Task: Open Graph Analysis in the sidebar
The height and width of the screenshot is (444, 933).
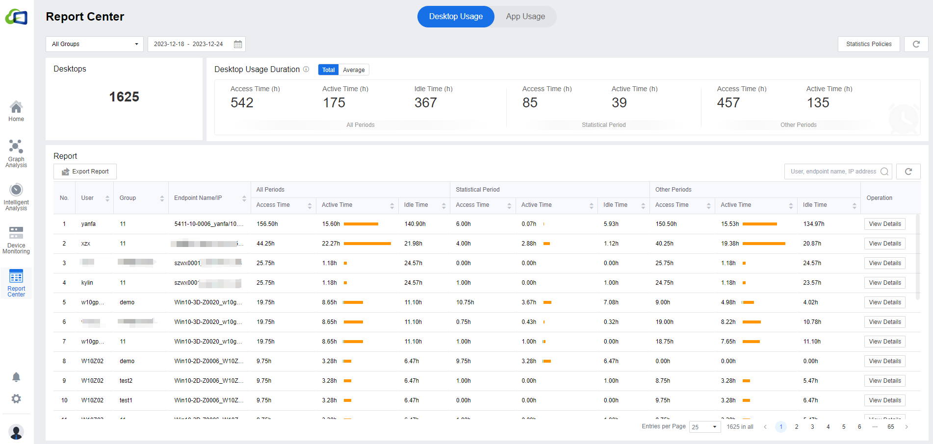Action: (16, 153)
